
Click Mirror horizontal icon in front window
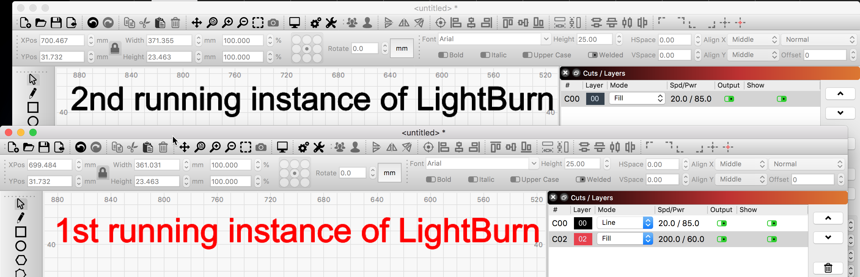point(391,147)
